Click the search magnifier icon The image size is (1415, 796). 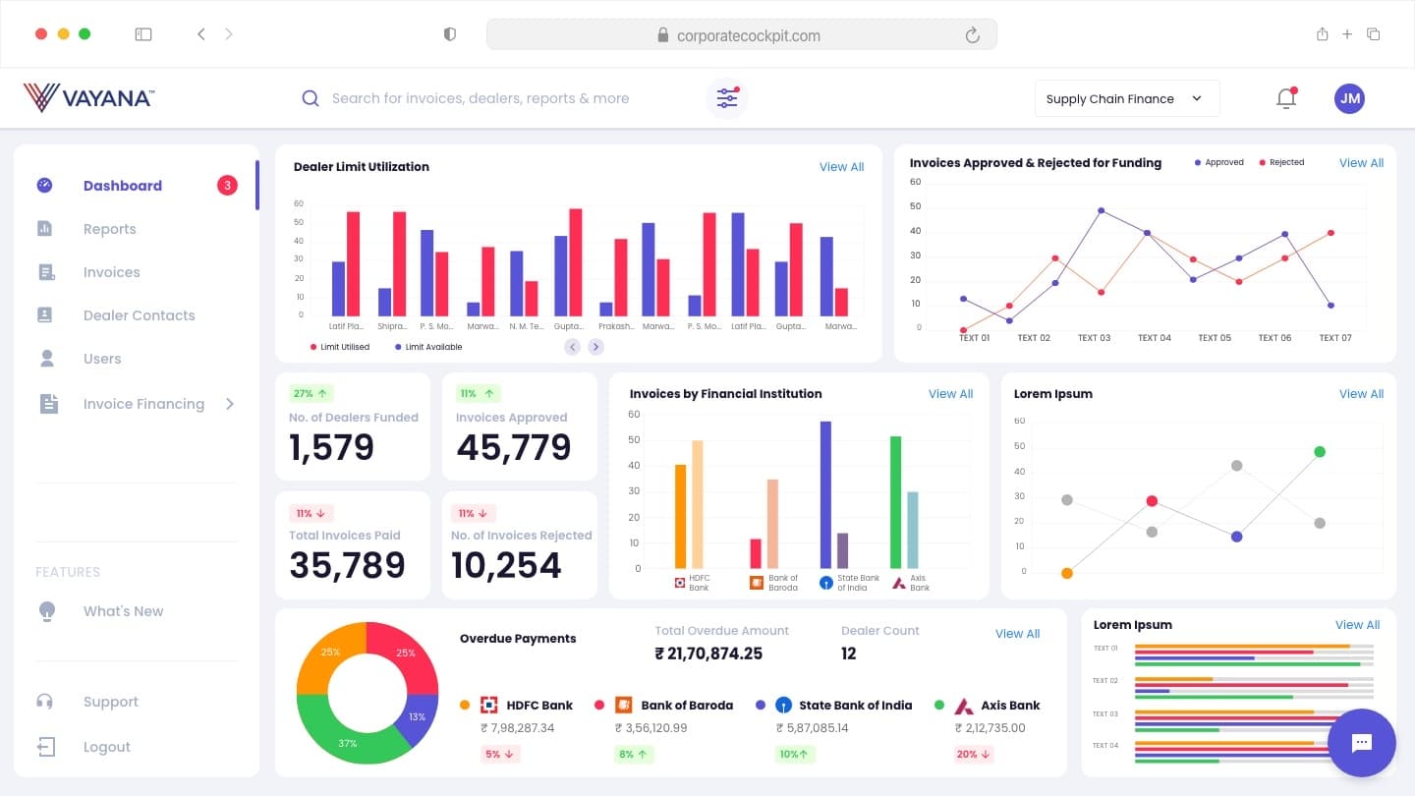pos(311,98)
